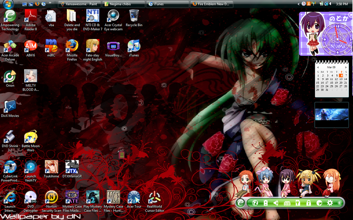Launch iTunes from the desktop icon
Screen dimensions: 353x220
[134, 46]
